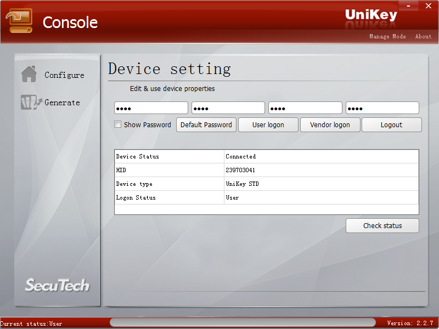Select the Connected value cell

322,156
